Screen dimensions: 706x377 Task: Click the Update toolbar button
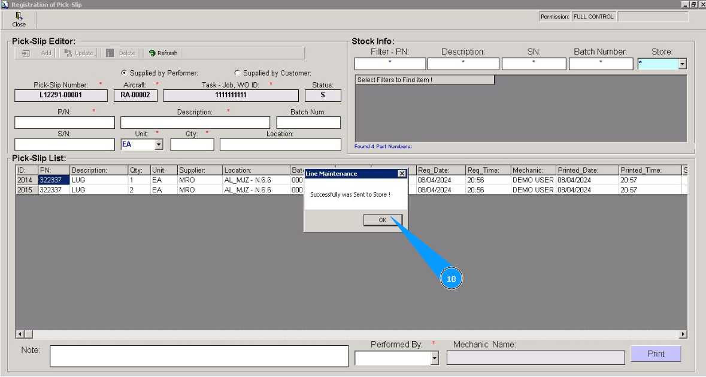click(79, 53)
